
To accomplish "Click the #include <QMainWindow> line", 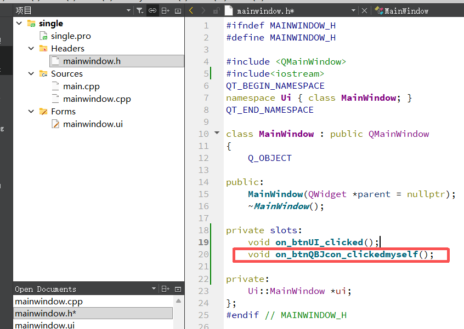I will coord(286,62).
